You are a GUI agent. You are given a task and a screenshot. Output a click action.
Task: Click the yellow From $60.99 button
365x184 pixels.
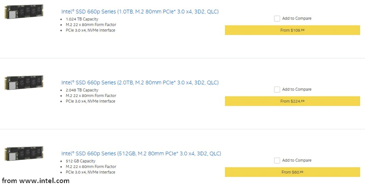(x=292, y=172)
